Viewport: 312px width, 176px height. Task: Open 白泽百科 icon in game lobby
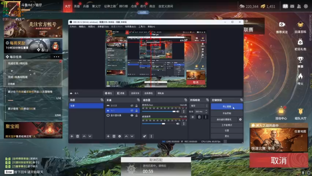point(300,25)
